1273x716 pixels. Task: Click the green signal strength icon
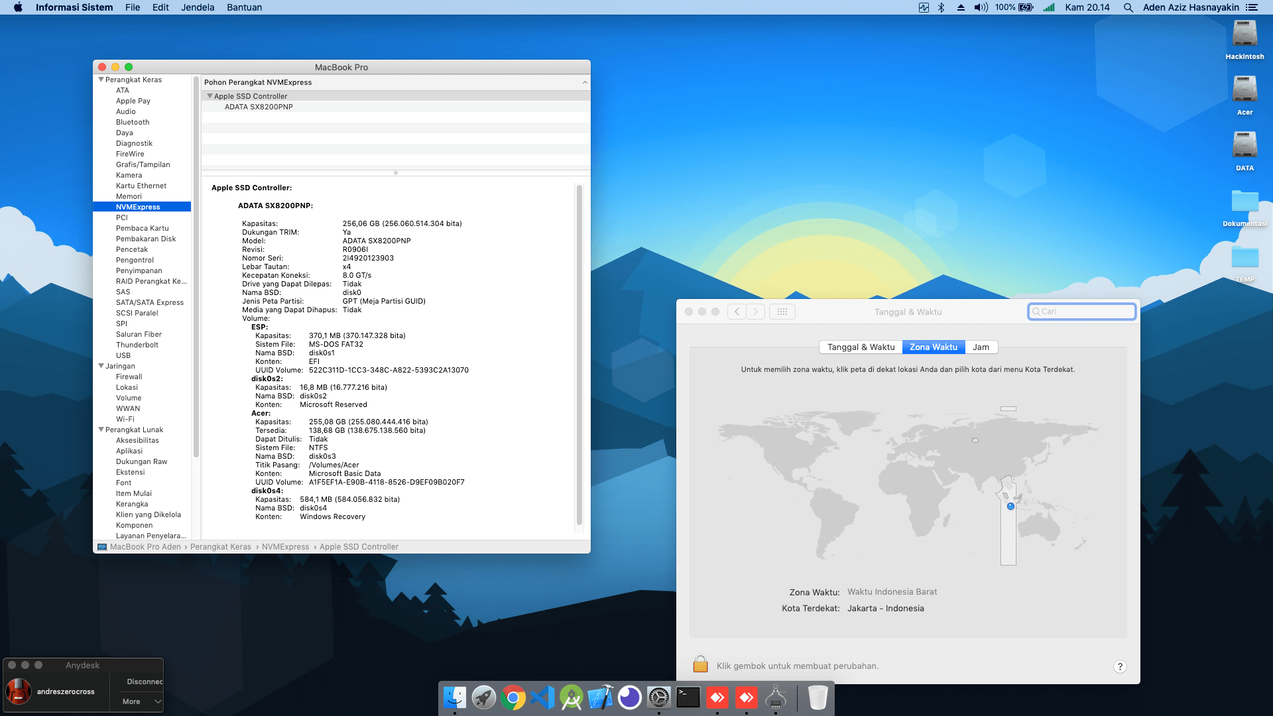pos(1049,7)
